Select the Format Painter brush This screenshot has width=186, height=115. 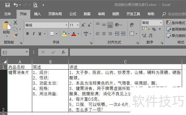15,36
